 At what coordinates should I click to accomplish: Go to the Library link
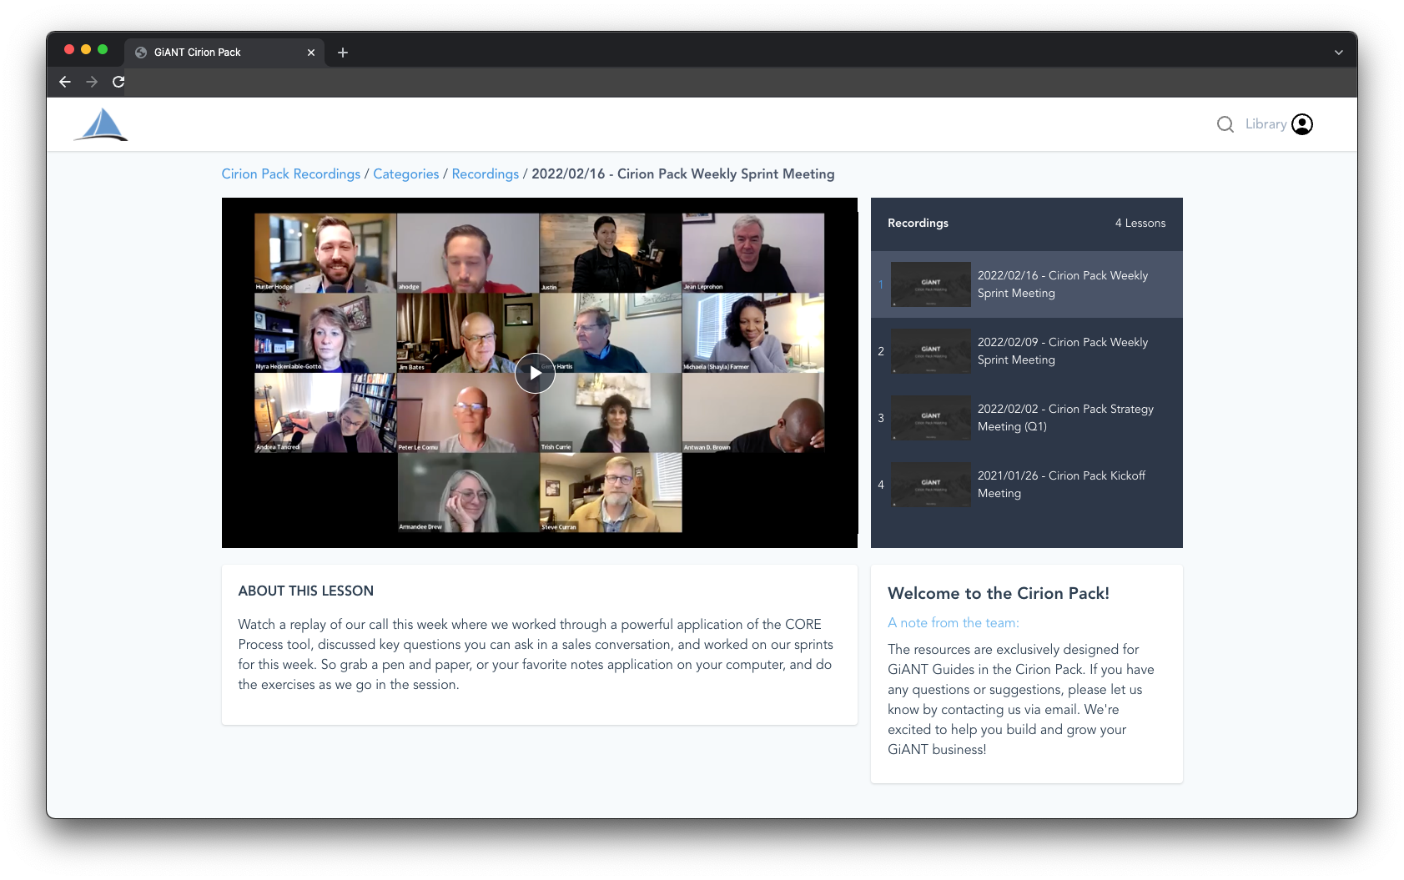coord(1266,124)
